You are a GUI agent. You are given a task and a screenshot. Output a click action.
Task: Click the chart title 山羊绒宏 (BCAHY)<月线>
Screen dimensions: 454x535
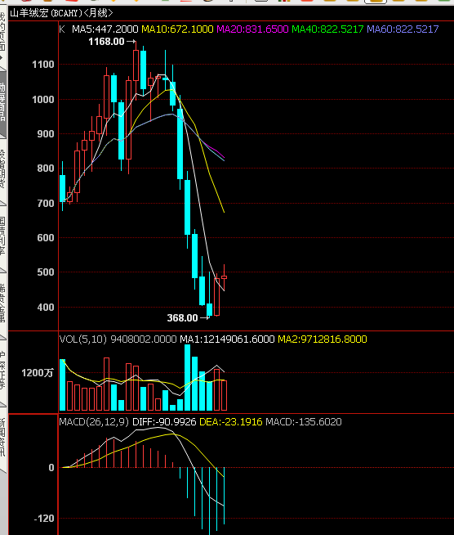coord(61,13)
